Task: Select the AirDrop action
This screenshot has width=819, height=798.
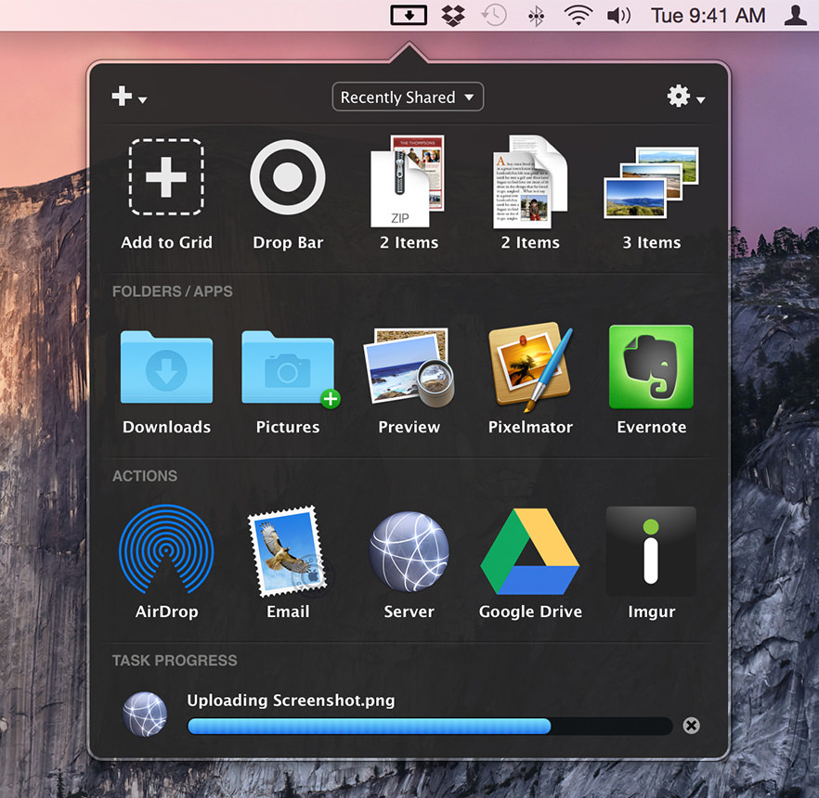Action: (166, 549)
